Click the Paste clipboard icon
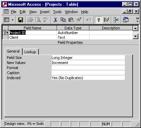Viewport: 141px width, 128px height. tap(71, 20)
